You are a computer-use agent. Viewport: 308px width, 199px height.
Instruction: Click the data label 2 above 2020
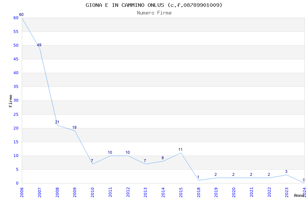pyautogui.click(x=233, y=174)
